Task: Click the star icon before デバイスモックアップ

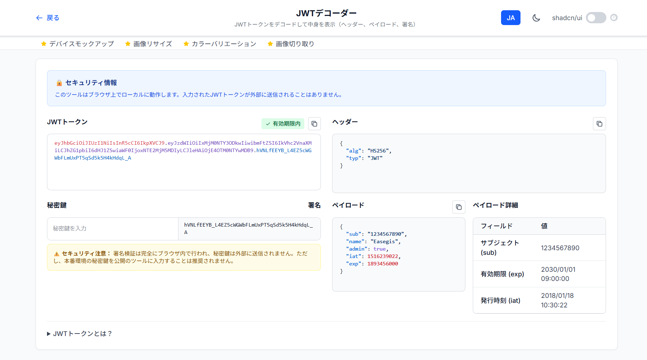Action: point(44,44)
